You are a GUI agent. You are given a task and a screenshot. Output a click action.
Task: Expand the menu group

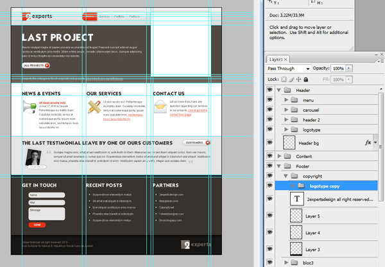click(x=286, y=100)
